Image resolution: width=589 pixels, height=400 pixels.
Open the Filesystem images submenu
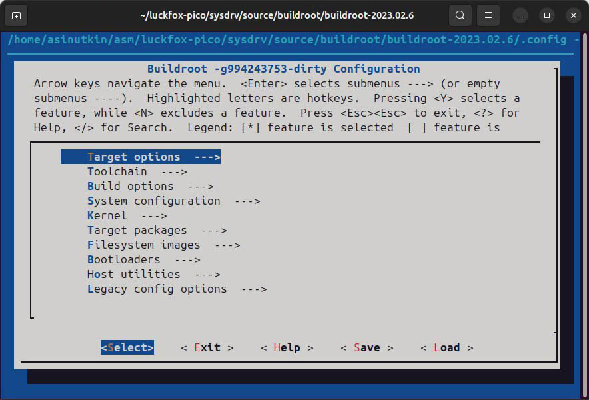(163, 245)
